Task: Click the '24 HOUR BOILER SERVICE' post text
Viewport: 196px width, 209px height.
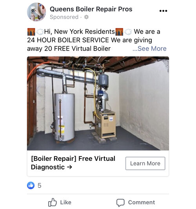Action: pos(68,40)
